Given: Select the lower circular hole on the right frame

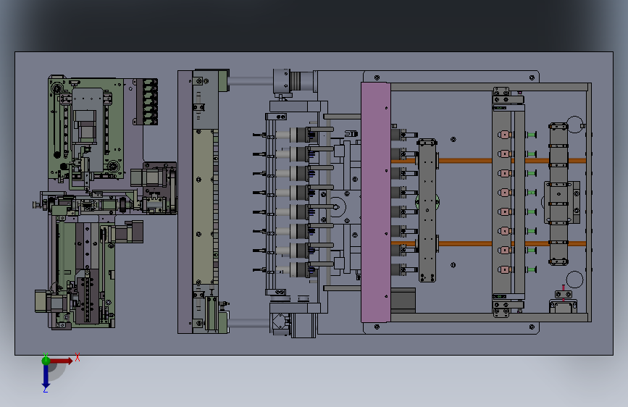Looking at the screenshot, I should (574, 280).
